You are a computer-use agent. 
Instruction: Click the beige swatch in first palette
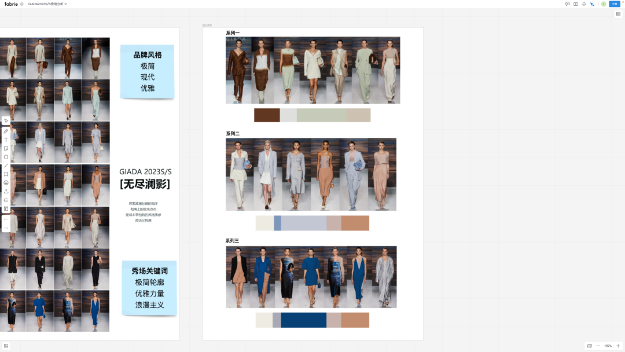(x=358, y=115)
